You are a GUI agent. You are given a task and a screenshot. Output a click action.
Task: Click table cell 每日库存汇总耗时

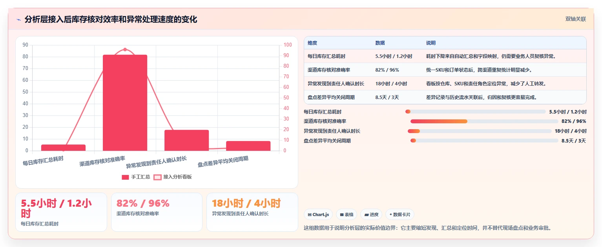tap(327, 56)
